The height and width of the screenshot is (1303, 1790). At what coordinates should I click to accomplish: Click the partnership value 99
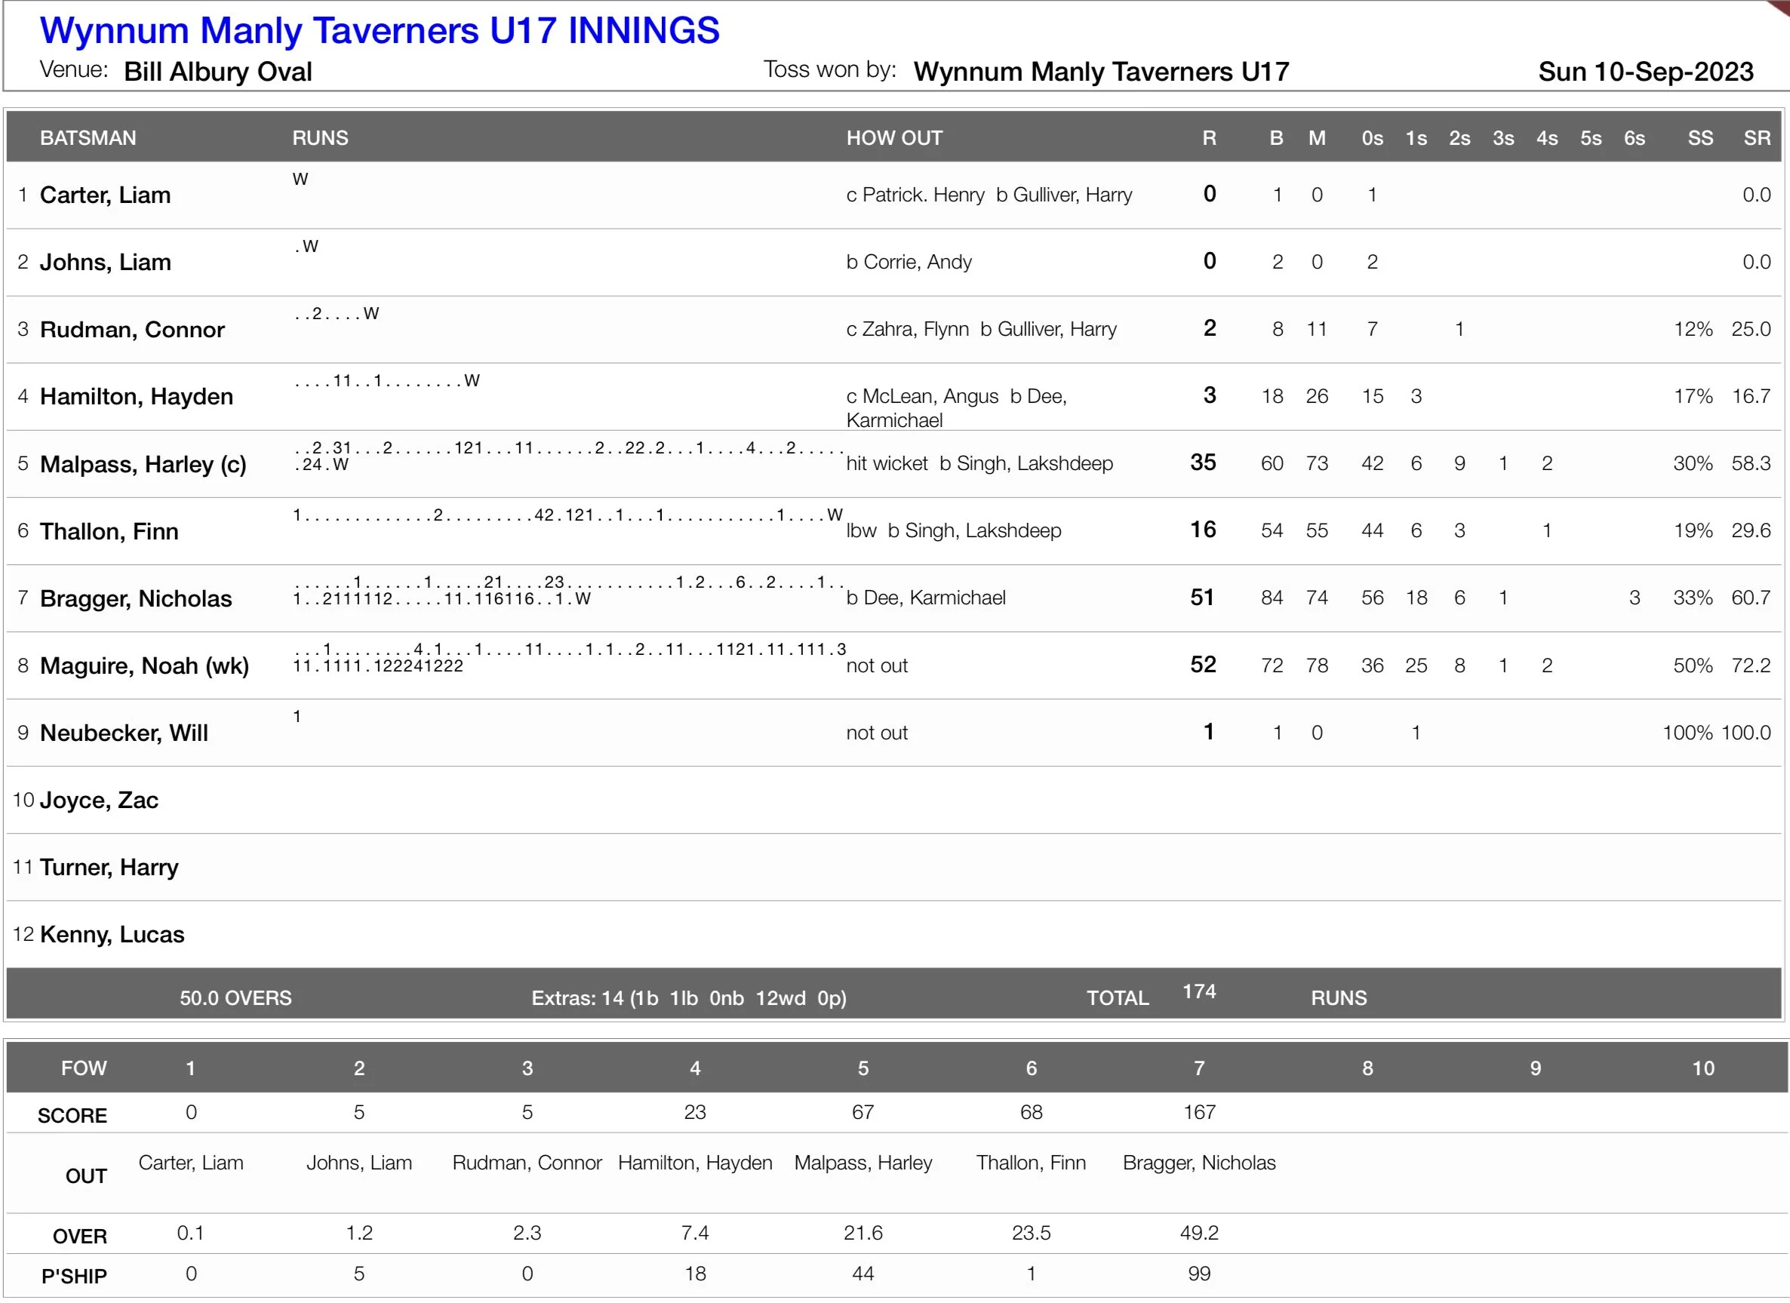coord(1199,1274)
